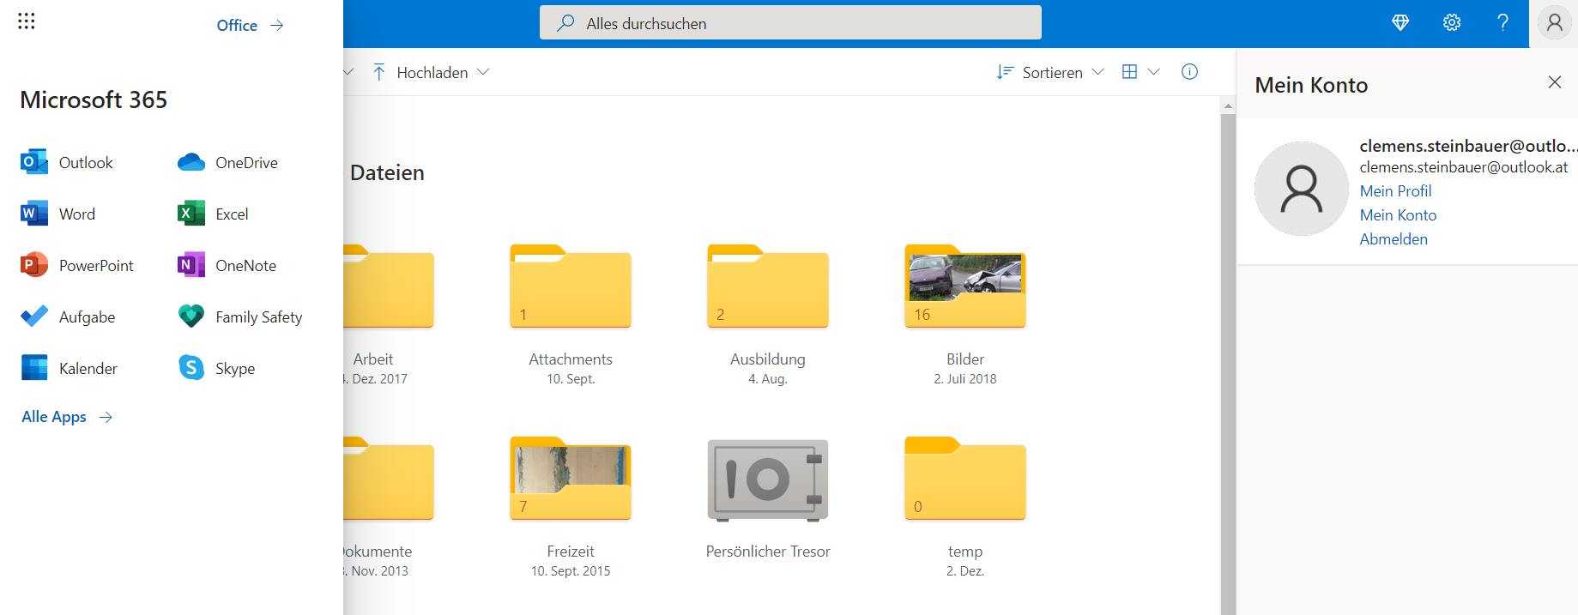Image resolution: width=1578 pixels, height=615 pixels.
Task: Click the Persönlicher Tresor label
Action: tap(768, 552)
